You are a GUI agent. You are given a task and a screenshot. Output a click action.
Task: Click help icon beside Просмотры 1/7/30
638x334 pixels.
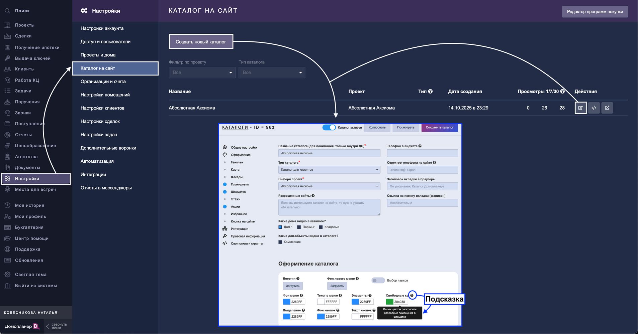(562, 91)
